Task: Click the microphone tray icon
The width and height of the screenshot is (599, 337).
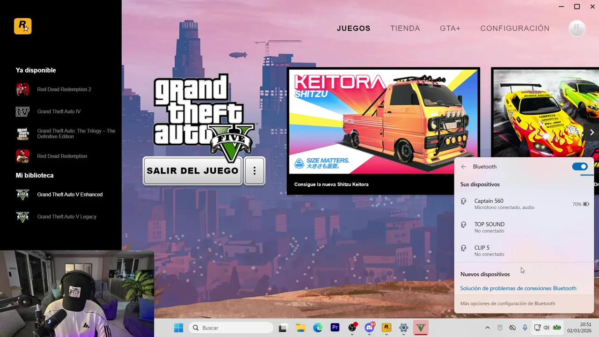Action: 525,328
